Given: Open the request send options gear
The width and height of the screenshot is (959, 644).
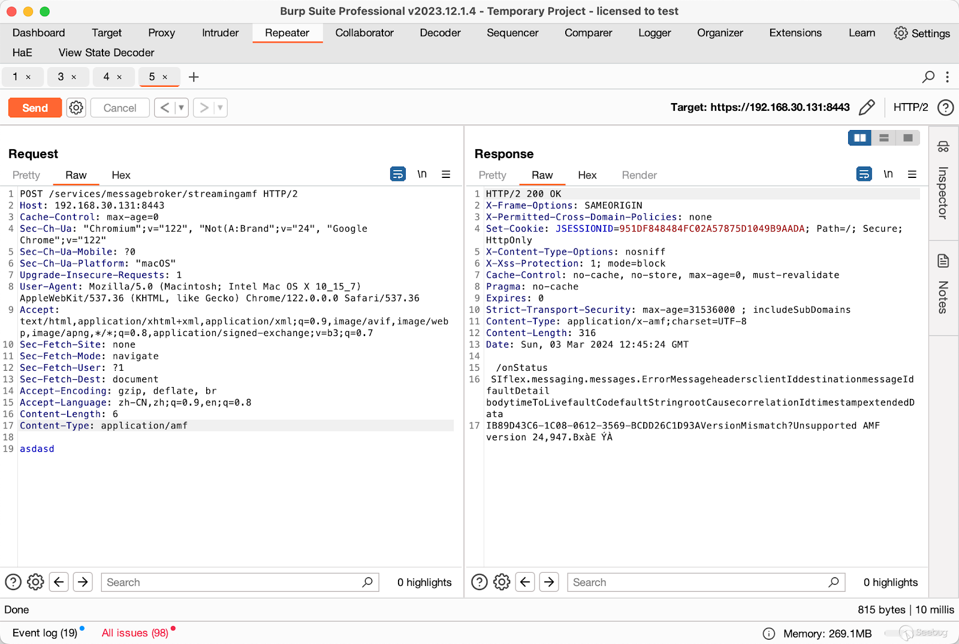Looking at the screenshot, I should coord(76,108).
